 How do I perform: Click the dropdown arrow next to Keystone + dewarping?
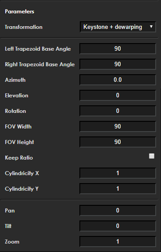[x=151, y=27]
